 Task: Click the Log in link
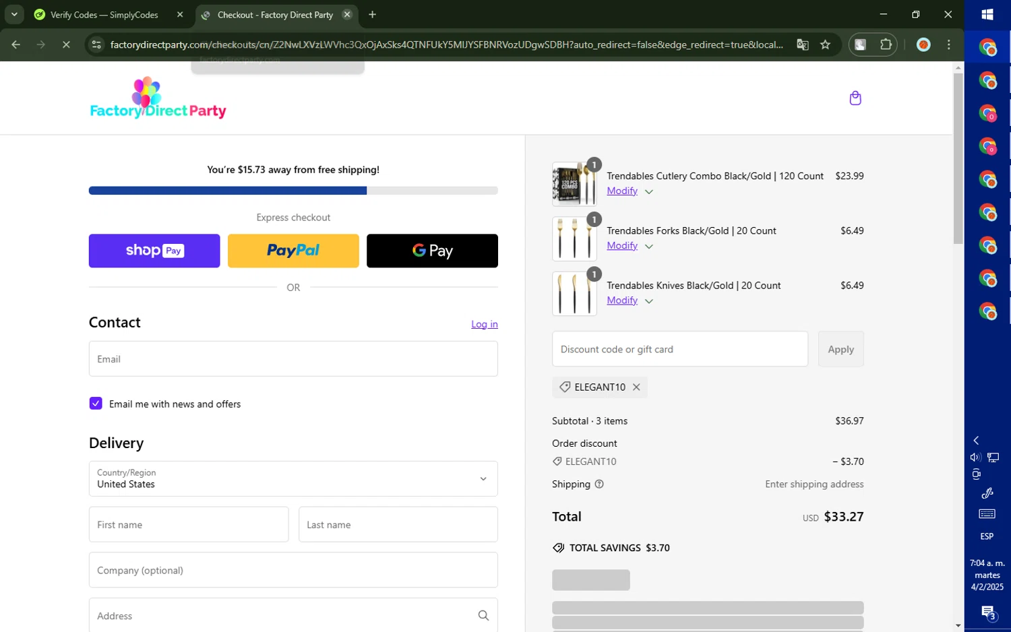(x=484, y=324)
